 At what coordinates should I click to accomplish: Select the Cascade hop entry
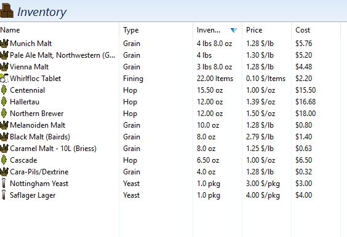pyautogui.click(x=23, y=160)
